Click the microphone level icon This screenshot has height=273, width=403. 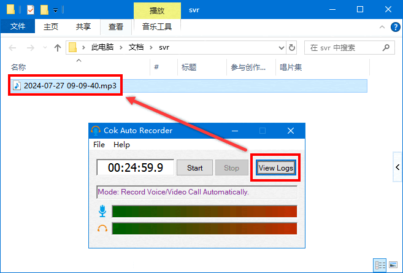tap(102, 211)
